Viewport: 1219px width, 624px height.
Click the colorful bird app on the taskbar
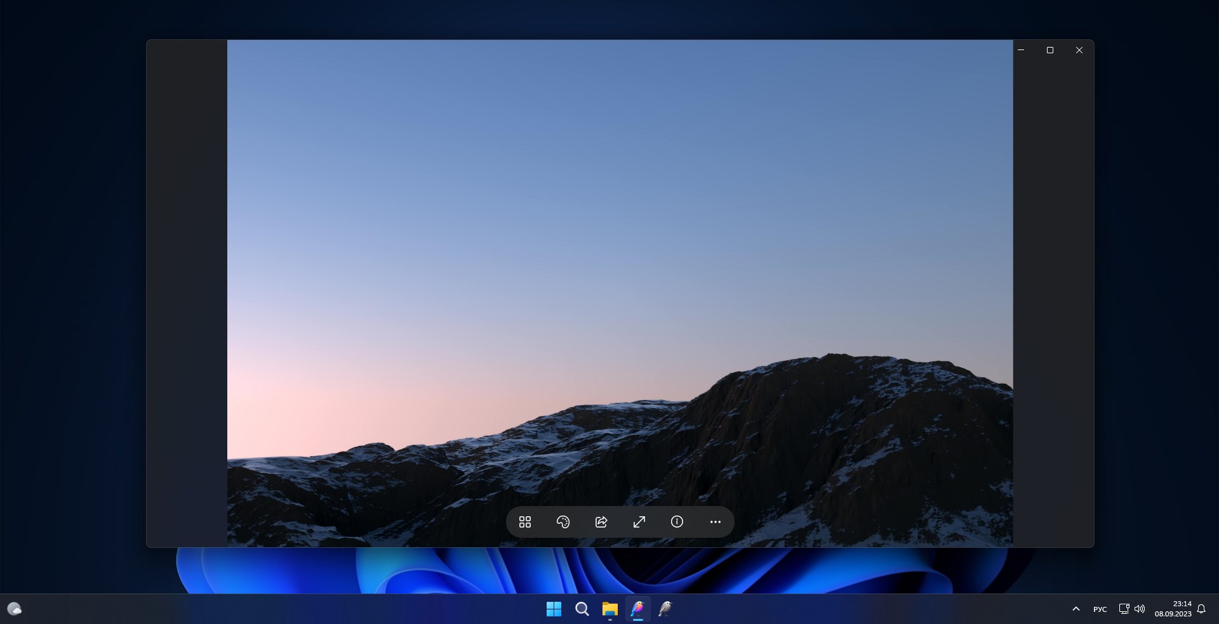[637, 609]
